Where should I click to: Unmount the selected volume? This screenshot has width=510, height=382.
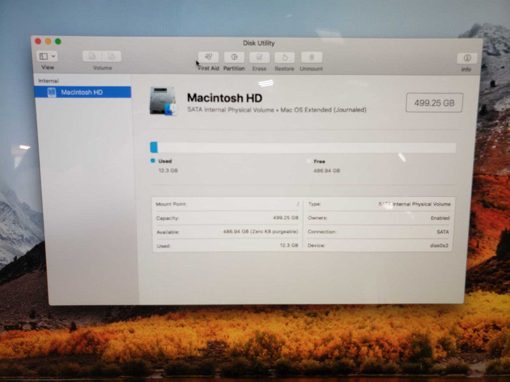click(311, 58)
